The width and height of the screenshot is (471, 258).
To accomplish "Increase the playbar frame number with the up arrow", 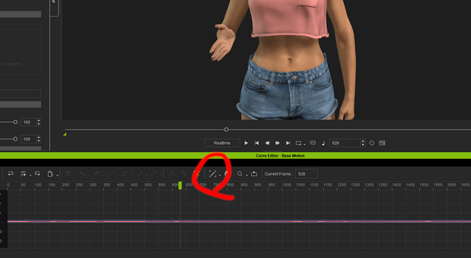I will tap(363, 141).
